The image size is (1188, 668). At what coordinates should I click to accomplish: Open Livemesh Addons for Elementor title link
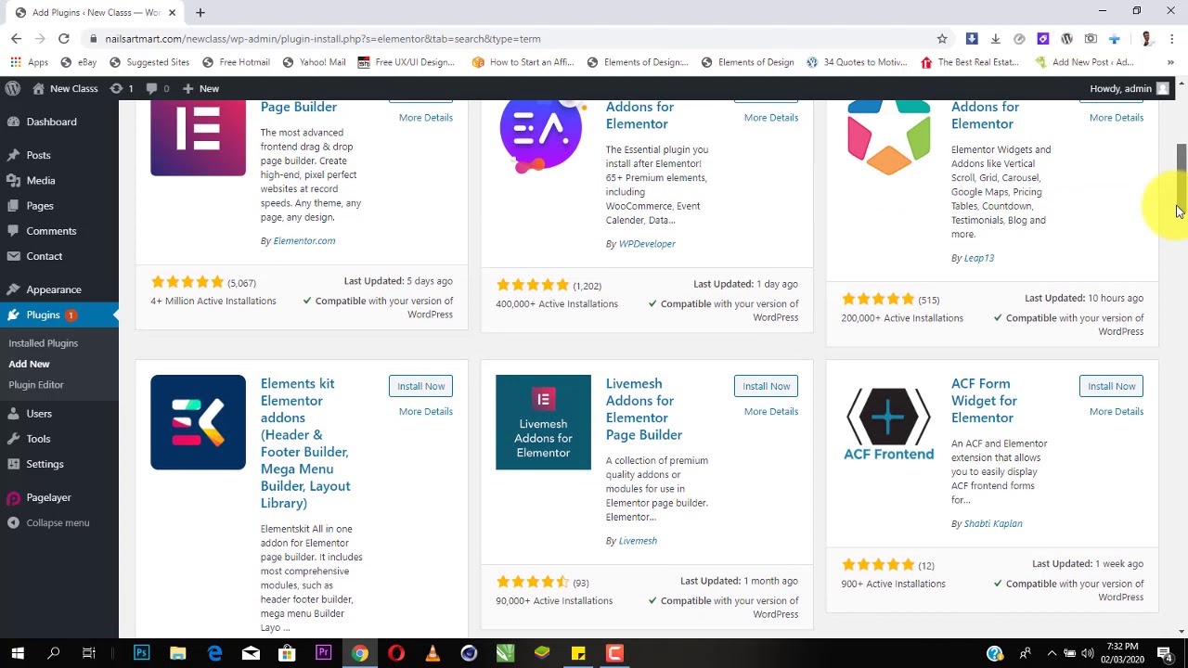coord(644,409)
